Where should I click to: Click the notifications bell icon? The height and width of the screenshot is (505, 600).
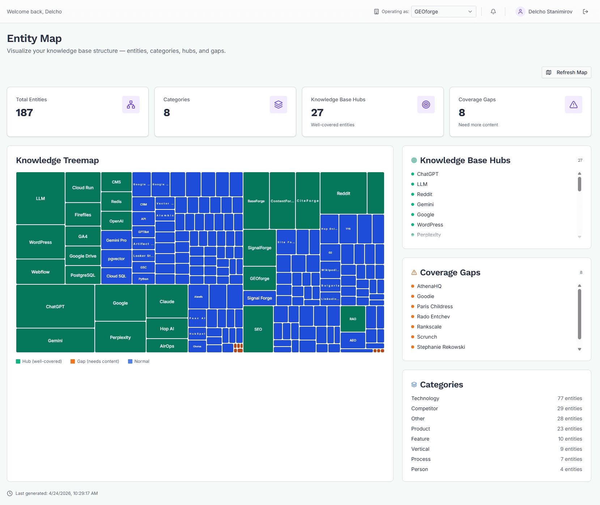[x=493, y=12]
